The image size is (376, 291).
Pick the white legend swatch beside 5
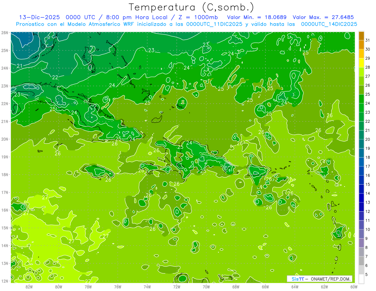tap(361, 279)
